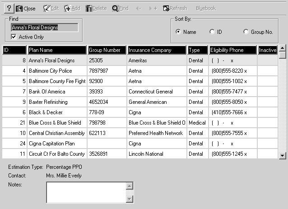
Task: Click the Mrs. Millie Everly contact
Action: tap(64, 176)
